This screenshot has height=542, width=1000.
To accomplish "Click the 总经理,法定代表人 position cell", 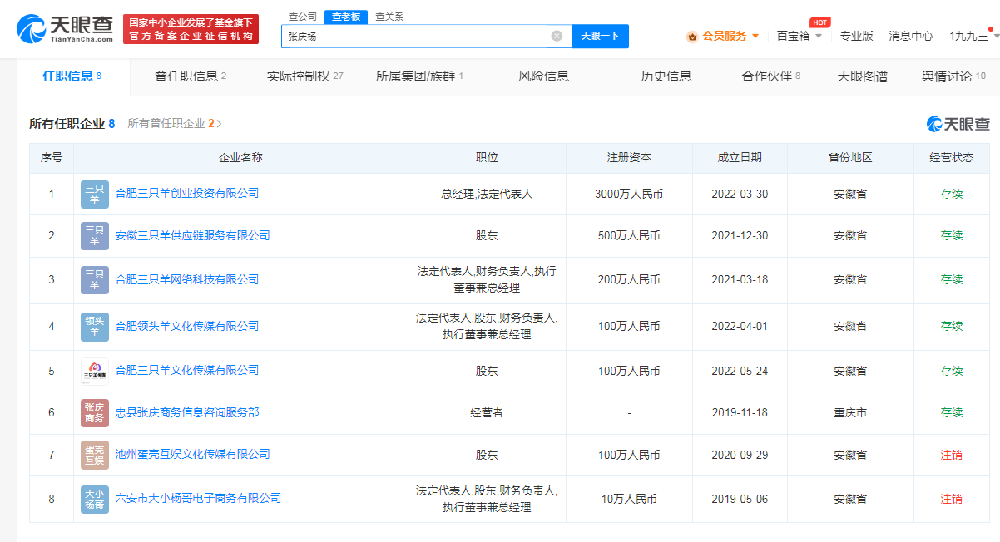I will pos(487,194).
